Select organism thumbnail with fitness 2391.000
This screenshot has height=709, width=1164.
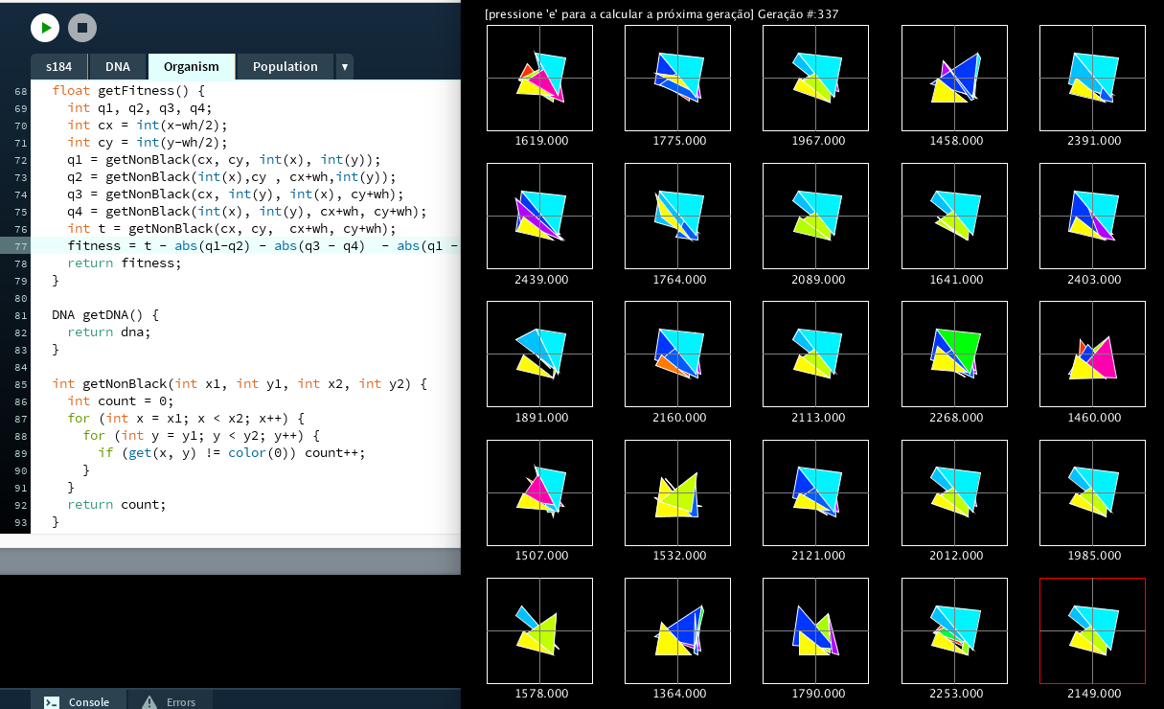(x=1092, y=78)
